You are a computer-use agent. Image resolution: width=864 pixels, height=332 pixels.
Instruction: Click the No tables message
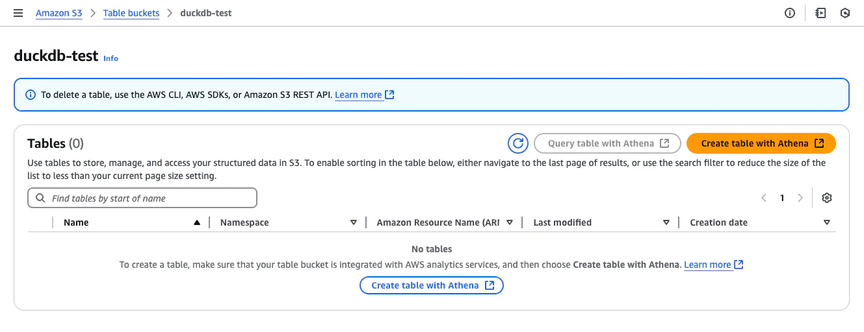(x=432, y=249)
